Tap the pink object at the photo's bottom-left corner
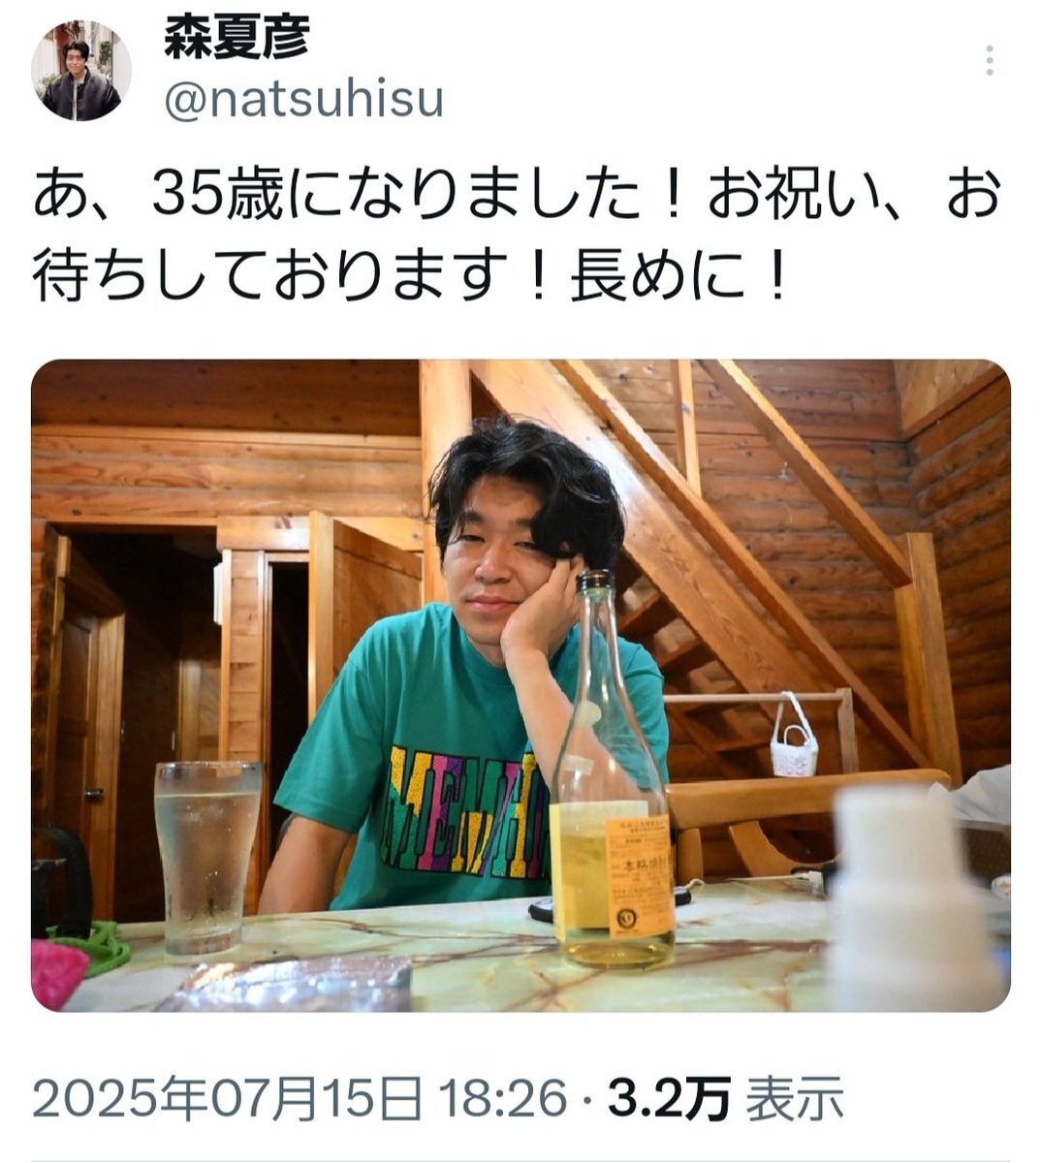The height and width of the screenshot is (1163, 1041). (60, 972)
